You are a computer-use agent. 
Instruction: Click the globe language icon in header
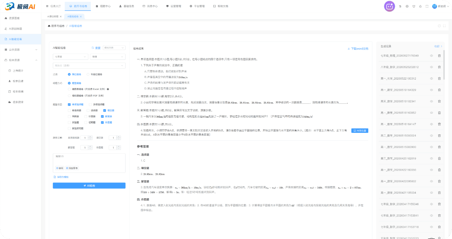[x=407, y=6]
